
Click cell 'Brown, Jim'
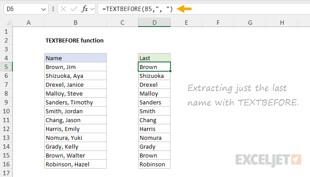point(76,67)
